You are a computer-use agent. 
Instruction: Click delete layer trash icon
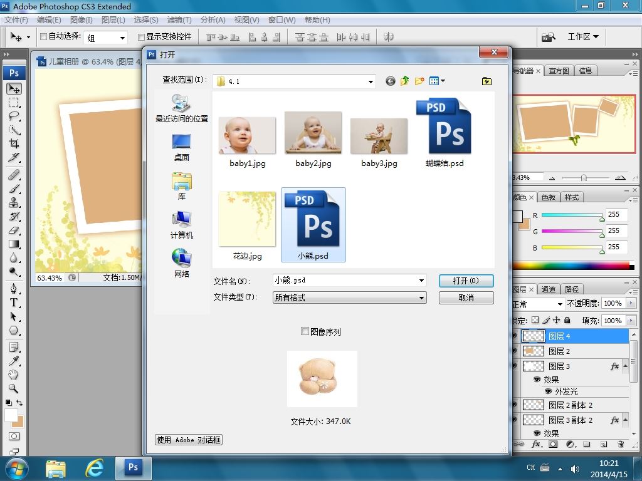click(621, 444)
